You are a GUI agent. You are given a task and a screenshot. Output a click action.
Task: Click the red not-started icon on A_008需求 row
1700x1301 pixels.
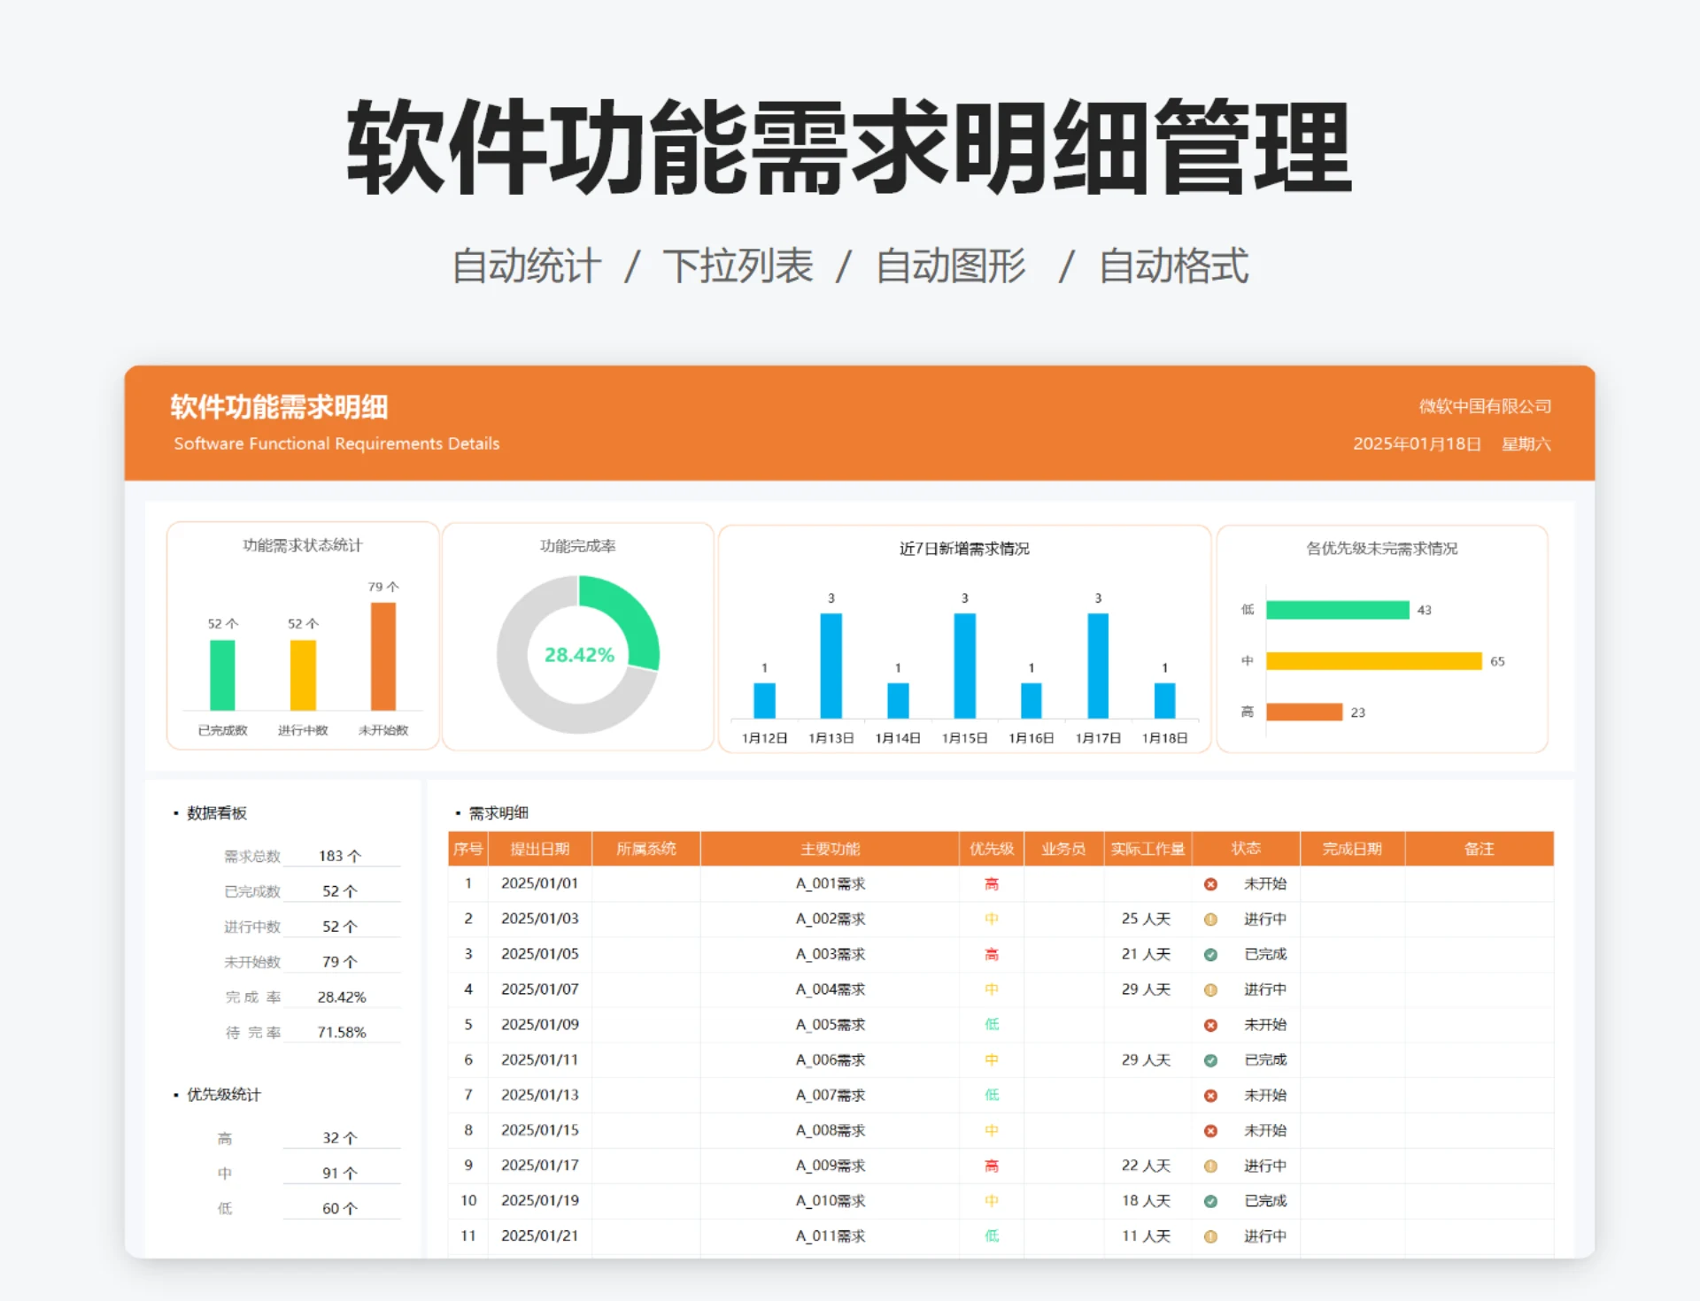coord(1210,1130)
